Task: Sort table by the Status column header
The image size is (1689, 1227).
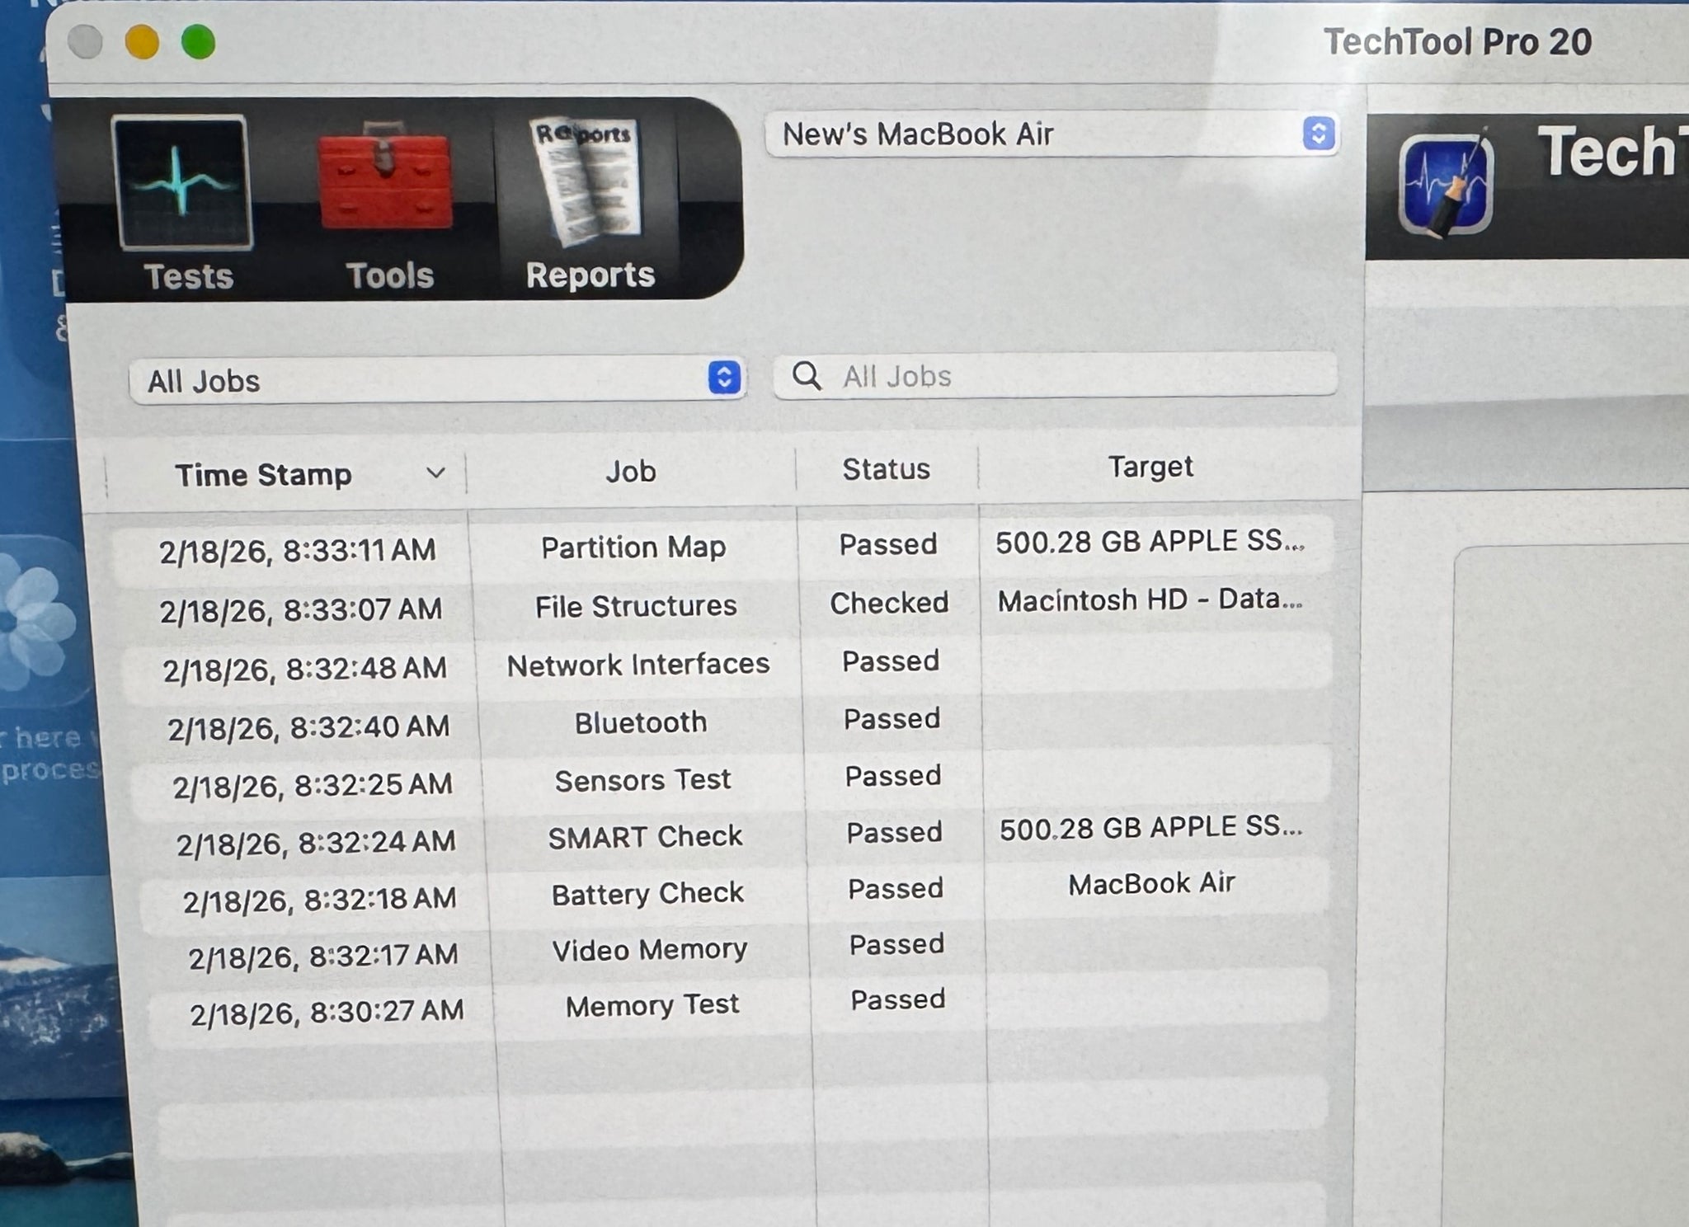Action: point(886,469)
